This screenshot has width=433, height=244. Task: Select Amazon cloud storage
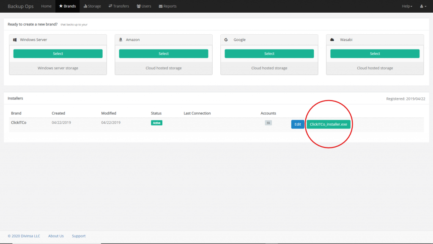(164, 54)
